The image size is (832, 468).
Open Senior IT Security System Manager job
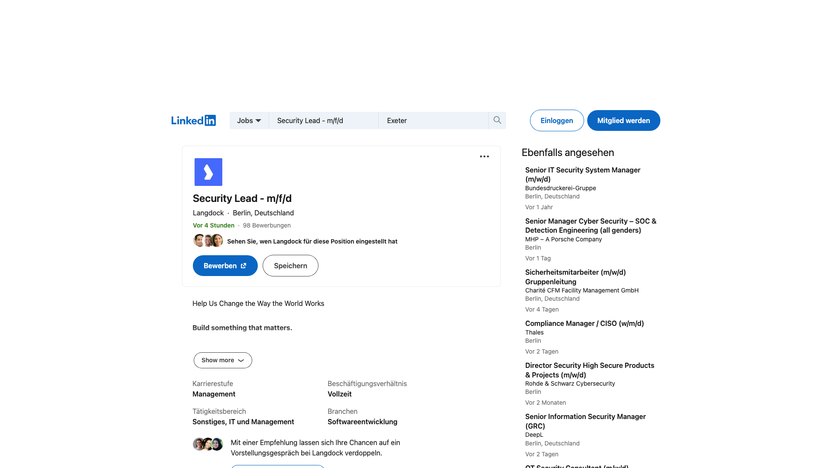583,175
